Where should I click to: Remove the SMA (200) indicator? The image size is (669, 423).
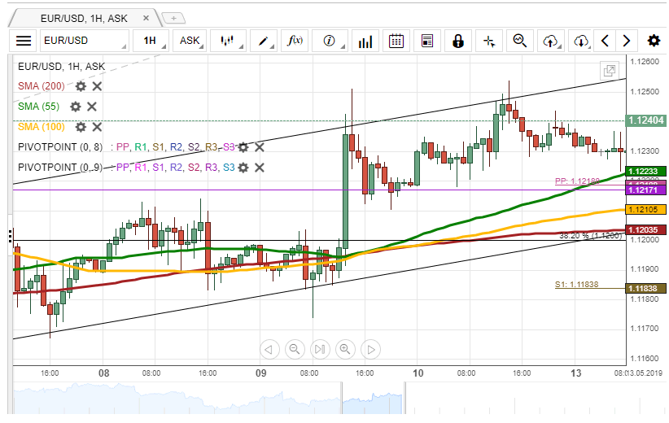98,86
